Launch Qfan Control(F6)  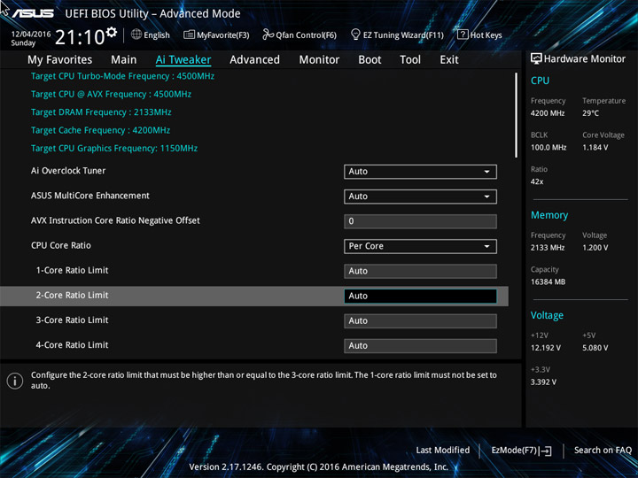300,35
